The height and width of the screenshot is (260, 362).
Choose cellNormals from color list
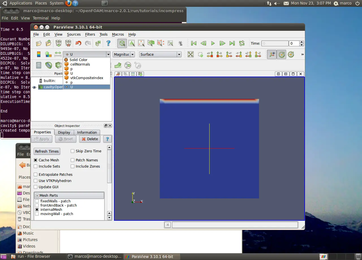pos(87,64)
